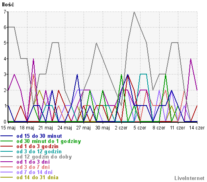This screenshot has width=207, height=182.
Task: Click the '2 czer' date label
Action: pos(121,128)
